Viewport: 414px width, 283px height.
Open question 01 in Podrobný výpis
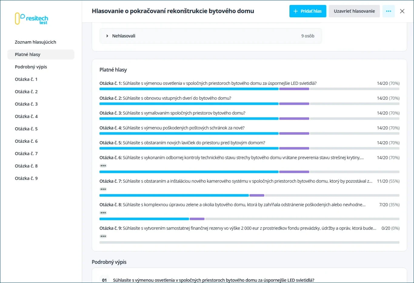pyautogui.click(x=214, y=280)
